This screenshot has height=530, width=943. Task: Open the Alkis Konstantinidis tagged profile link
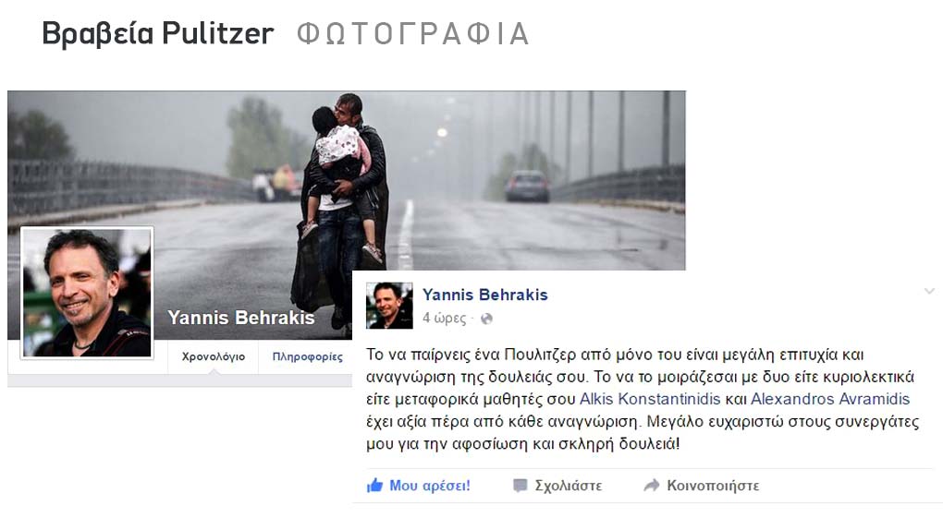(650, 399)
